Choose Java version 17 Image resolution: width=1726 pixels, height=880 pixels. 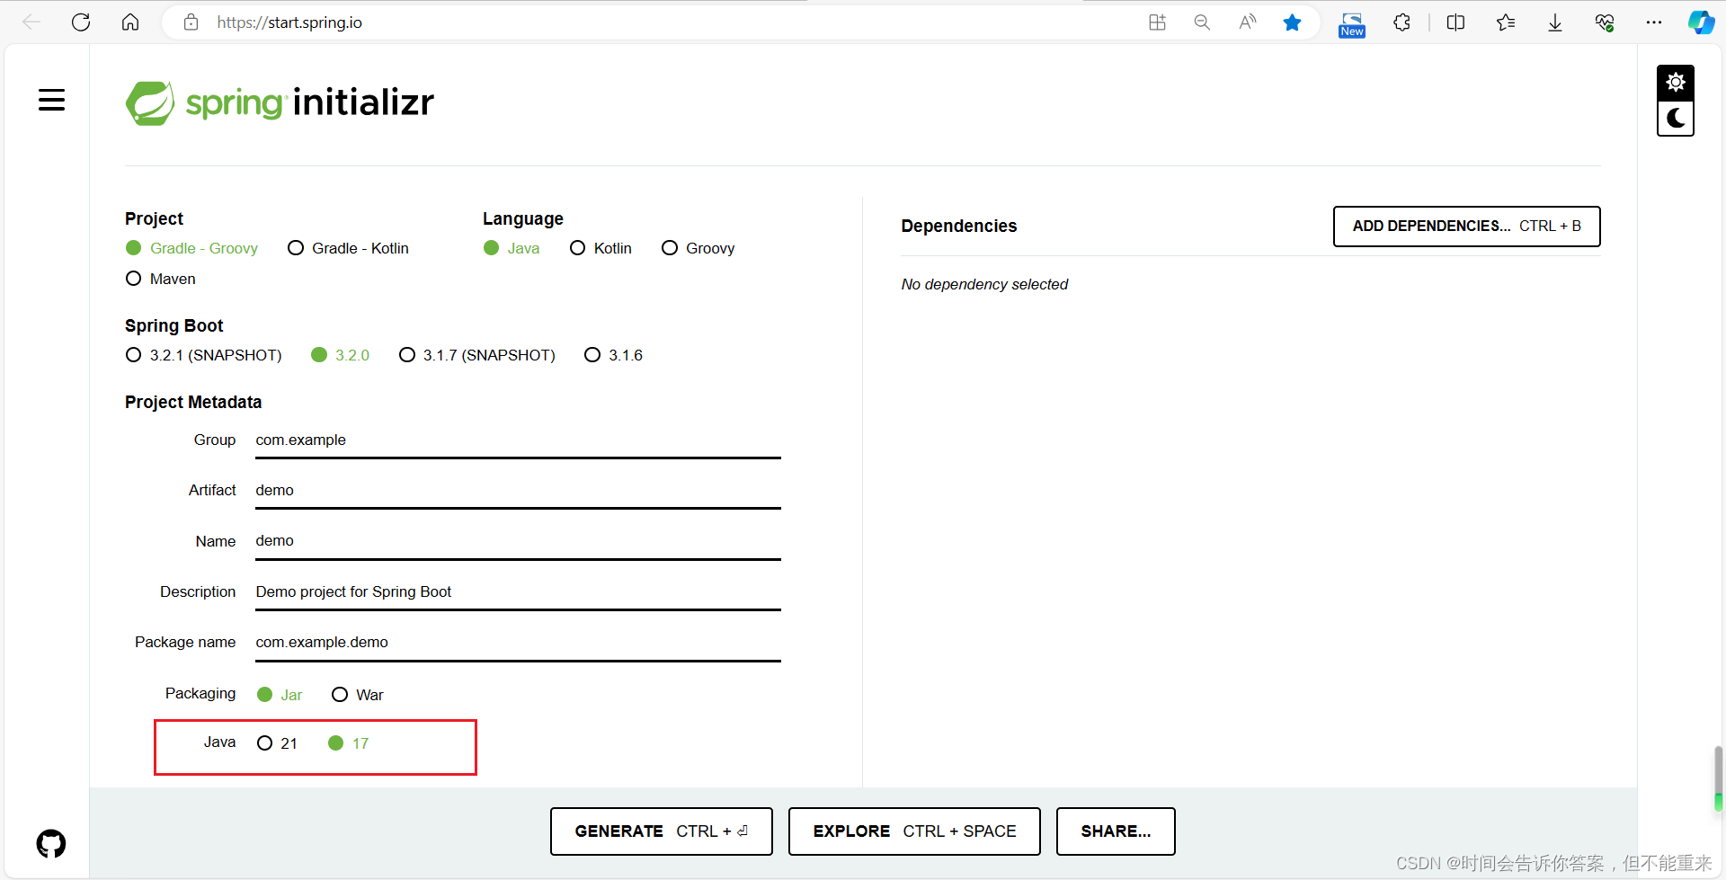pyautogui.click(x=349, y=743)
